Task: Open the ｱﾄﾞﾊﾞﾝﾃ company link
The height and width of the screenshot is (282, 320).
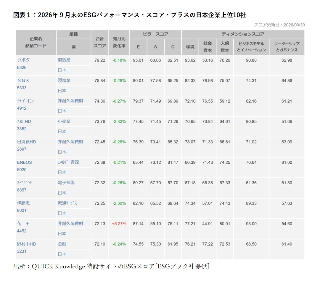Action: pos(24,183)
